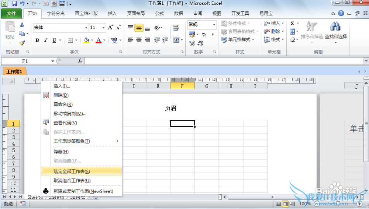Switch to 视图 tab
This screenshot has width=369, height=209.
point(217,13)
